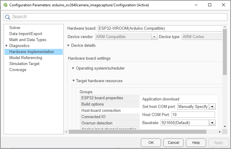Select Data Import/Export category

click(x=26, y=34)
